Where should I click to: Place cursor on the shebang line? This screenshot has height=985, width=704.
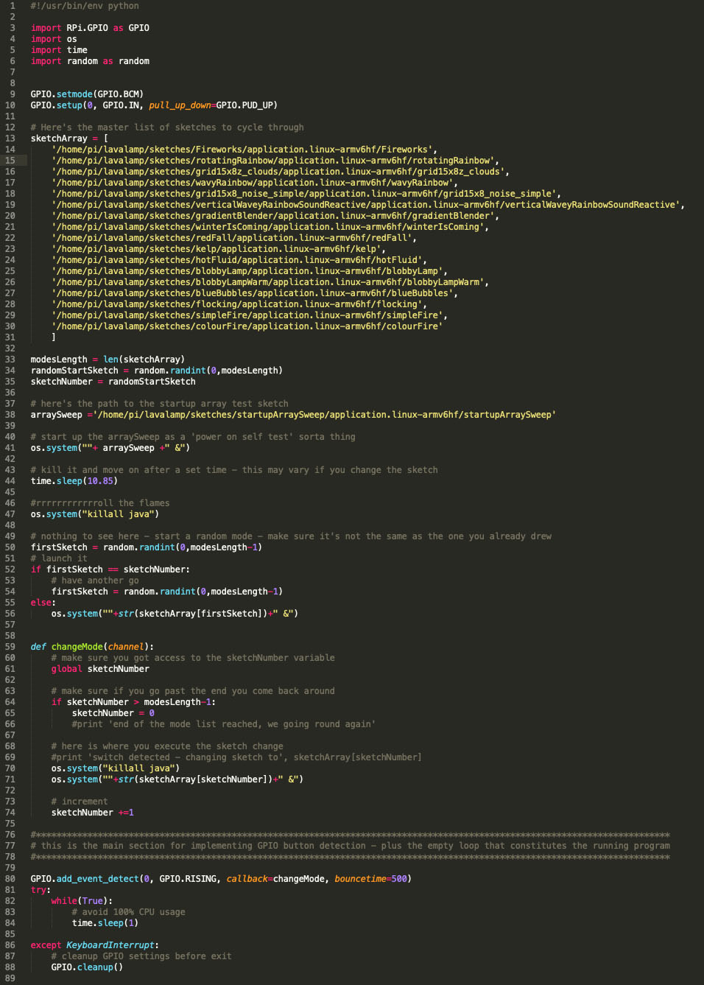click(85, 6)
